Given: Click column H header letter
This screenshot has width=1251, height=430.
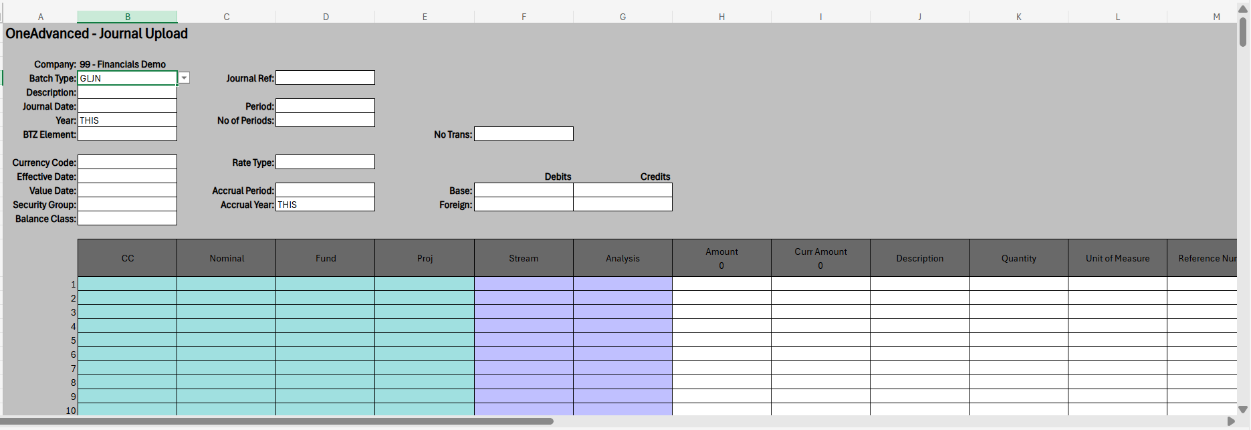Looking at the screenshot, I should [721, 17].
